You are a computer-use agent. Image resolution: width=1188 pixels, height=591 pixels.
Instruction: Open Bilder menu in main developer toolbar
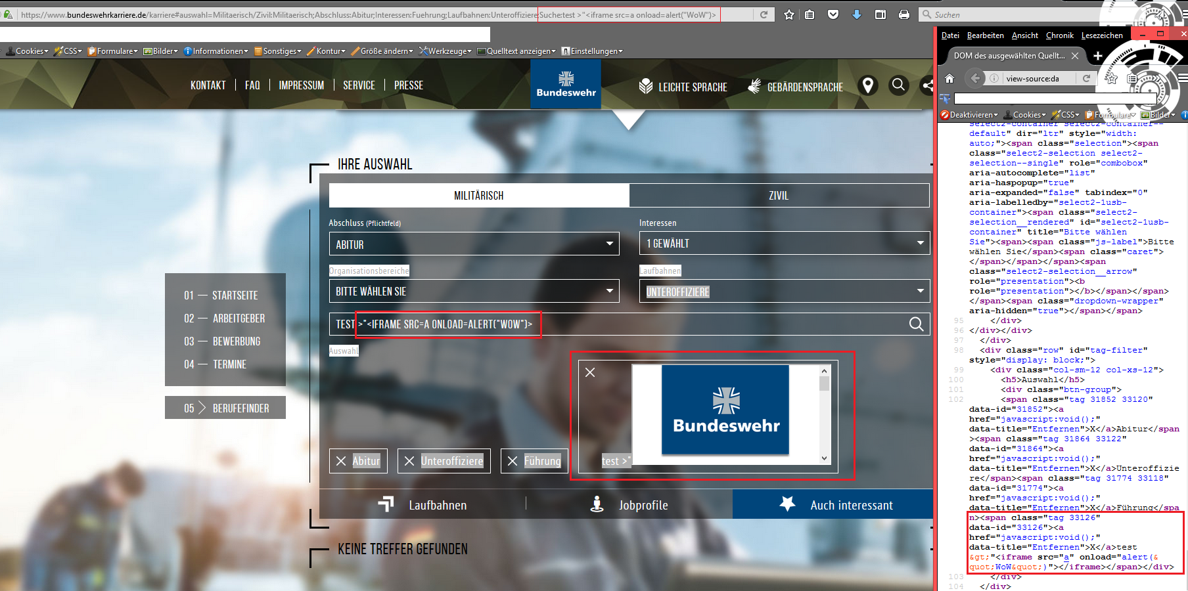[161, 51]
